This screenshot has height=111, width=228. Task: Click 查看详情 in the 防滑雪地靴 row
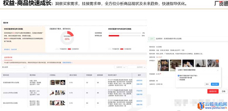click(139, 84)
